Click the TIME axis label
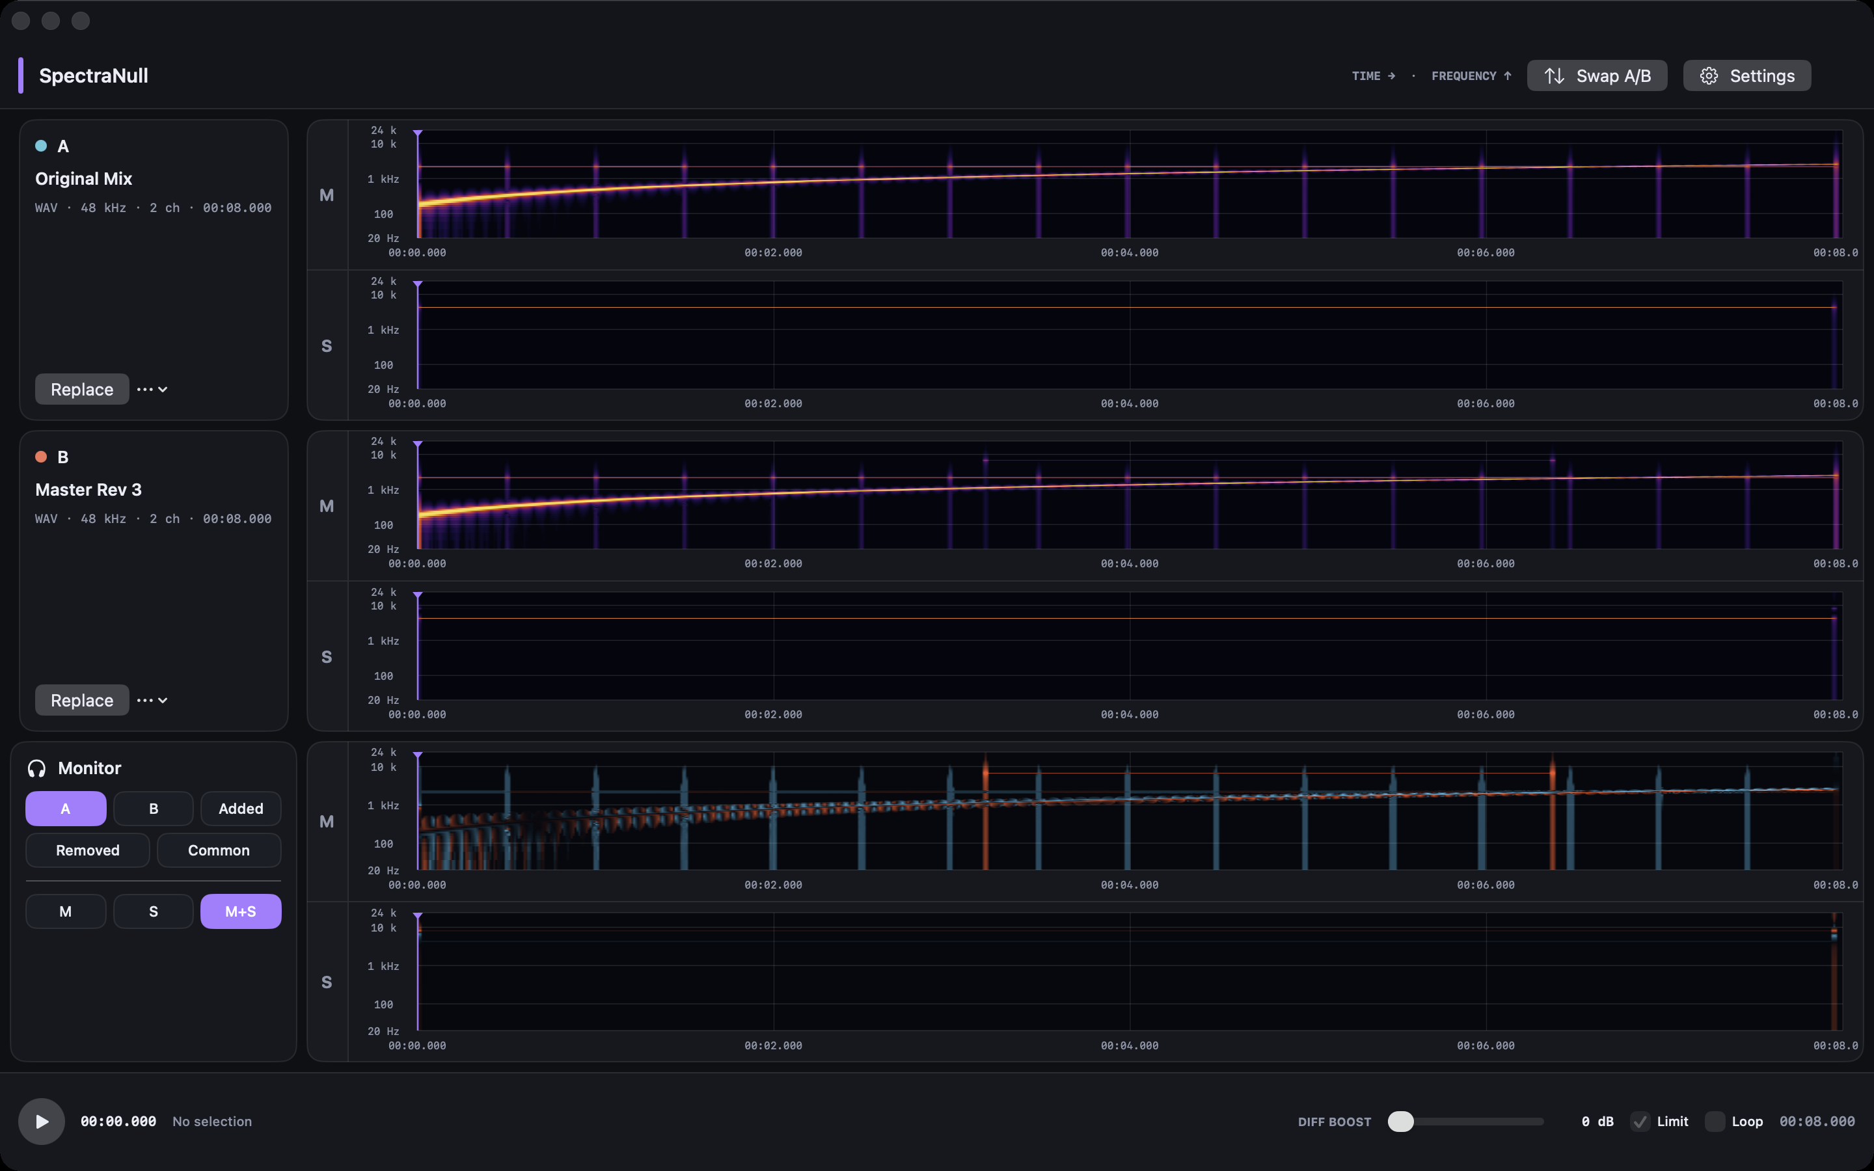The image size is (1874, 1171). click(1373, 76)
